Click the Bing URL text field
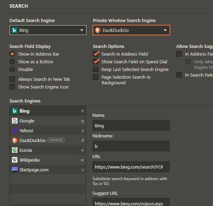Image resolution: width=213 pixels, height=206 pixels. 131,167
